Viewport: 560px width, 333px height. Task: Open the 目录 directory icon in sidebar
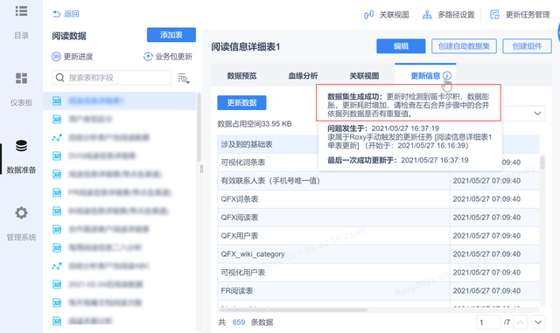point(21,11)
